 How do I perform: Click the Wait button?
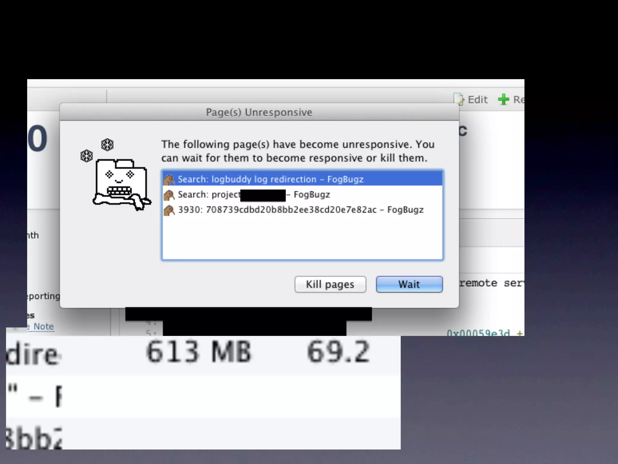click(x=409, y=284)
